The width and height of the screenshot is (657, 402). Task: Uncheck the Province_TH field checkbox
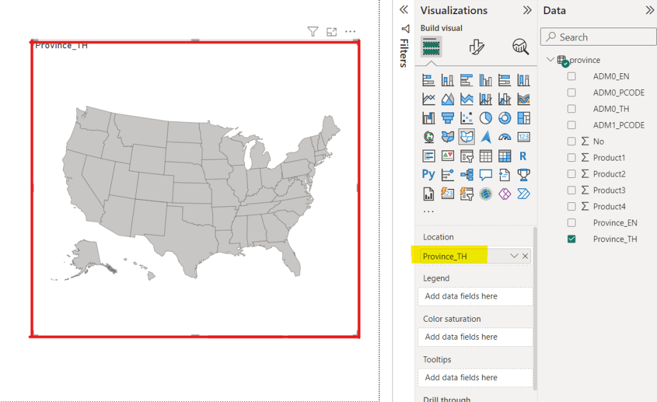pos(572,239)
